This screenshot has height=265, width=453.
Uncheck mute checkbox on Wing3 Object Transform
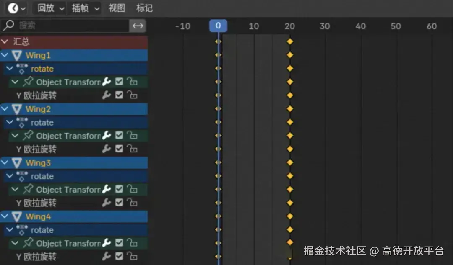click(x=119, y=189)
